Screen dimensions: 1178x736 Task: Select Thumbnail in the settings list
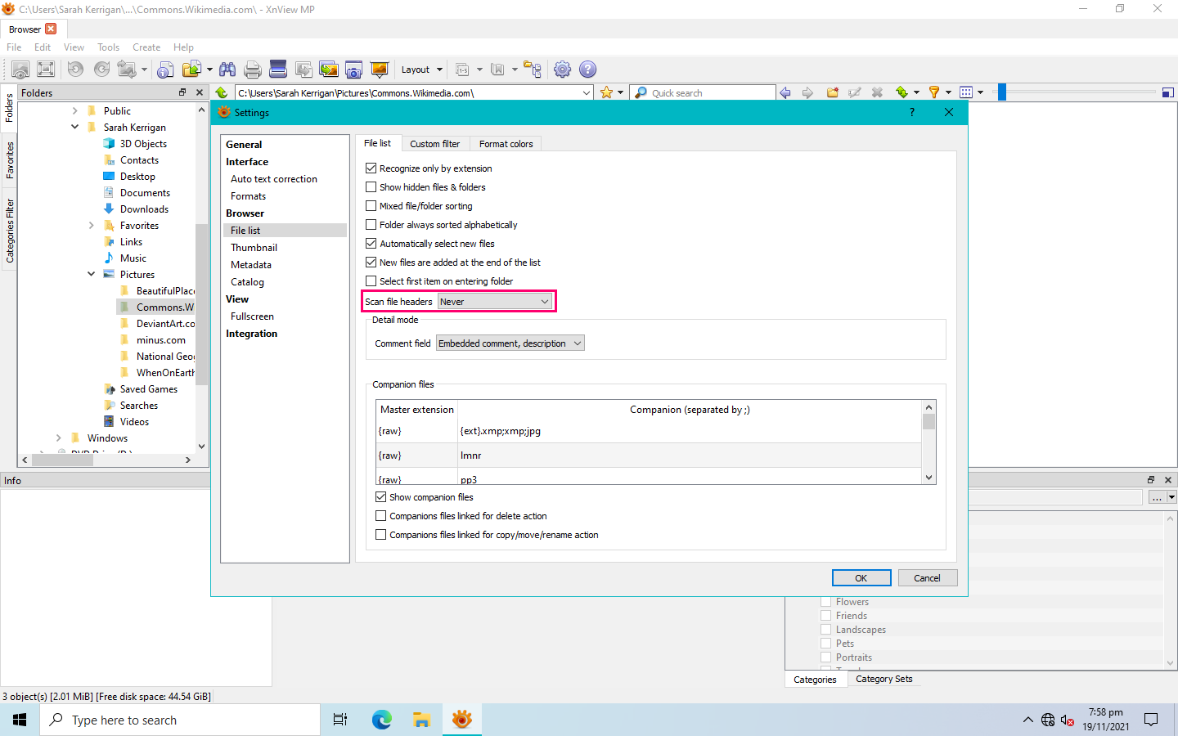pos(254,248)
